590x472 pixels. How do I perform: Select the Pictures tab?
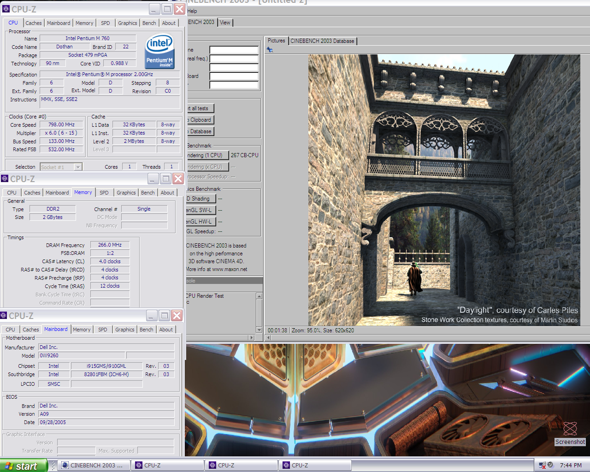pos(277,41)
